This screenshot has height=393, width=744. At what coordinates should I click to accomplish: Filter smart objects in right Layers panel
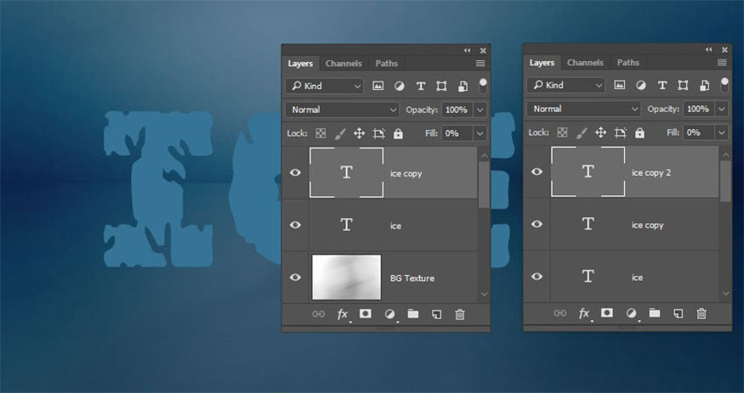point(704,85)
